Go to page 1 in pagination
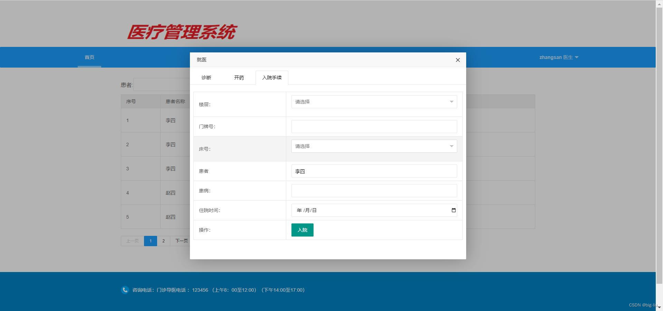This screenshot has width=663, height=311. click(150, 241)
